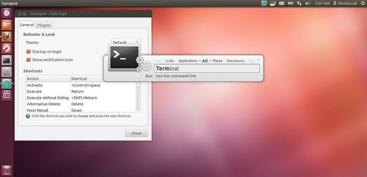Switch to the General tab
This screenshot has width=367, height=177.
tap(27, 25)
